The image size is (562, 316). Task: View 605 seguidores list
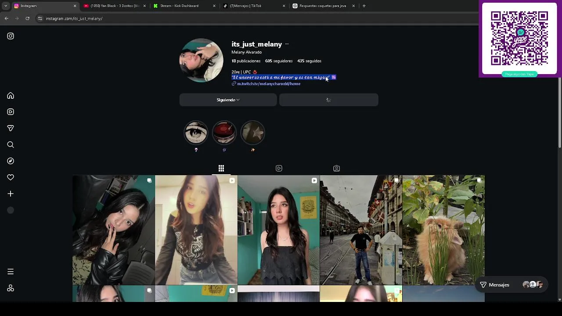[279, 61]
